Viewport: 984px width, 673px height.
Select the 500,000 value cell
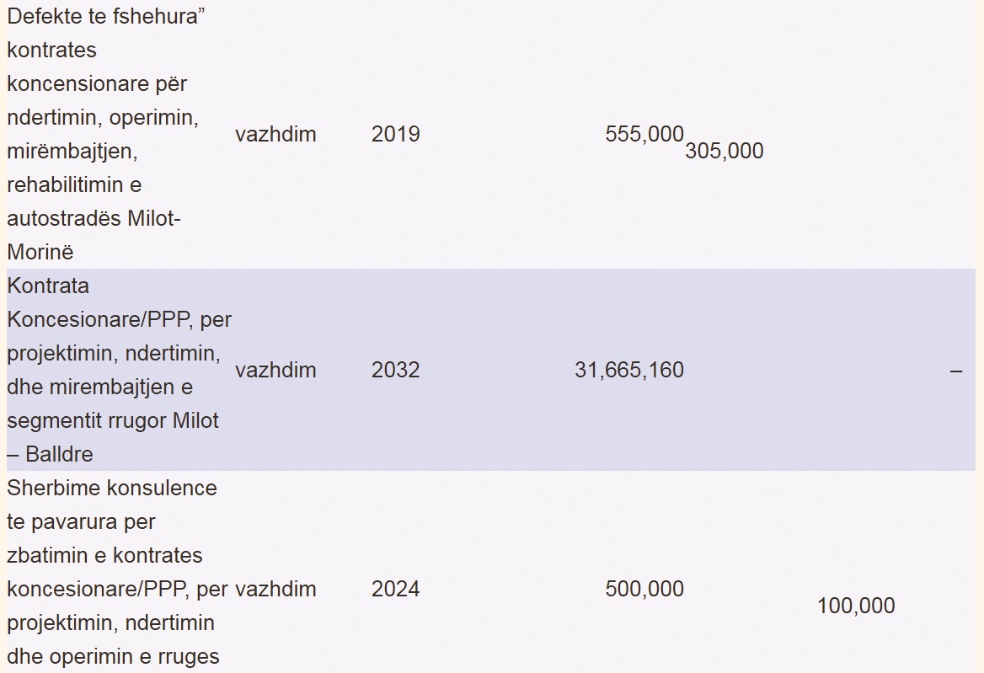pos(644,589)
